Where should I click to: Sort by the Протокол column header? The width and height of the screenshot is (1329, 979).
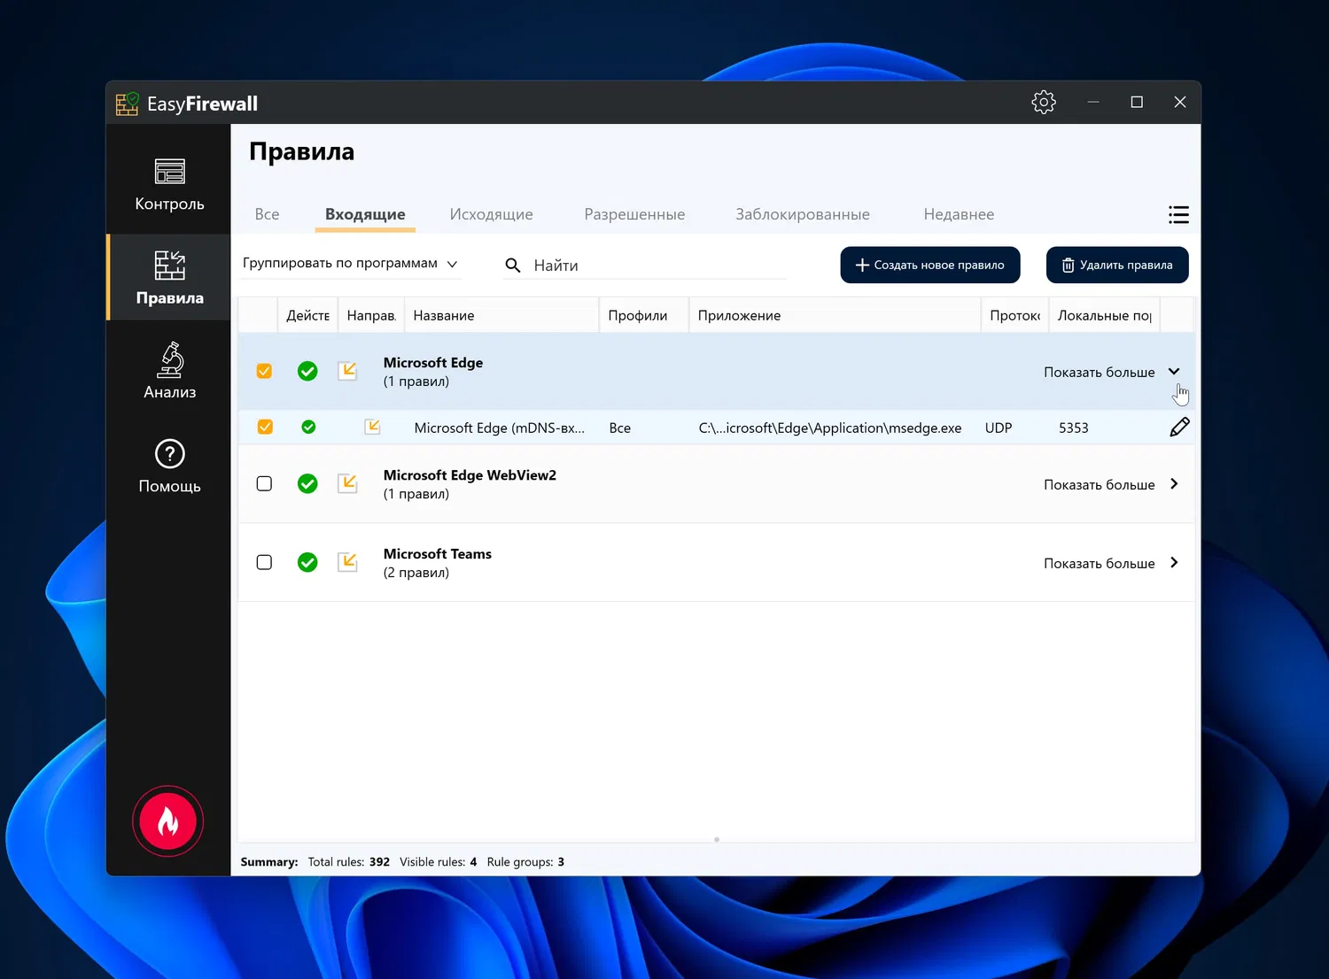point(1014,315)
